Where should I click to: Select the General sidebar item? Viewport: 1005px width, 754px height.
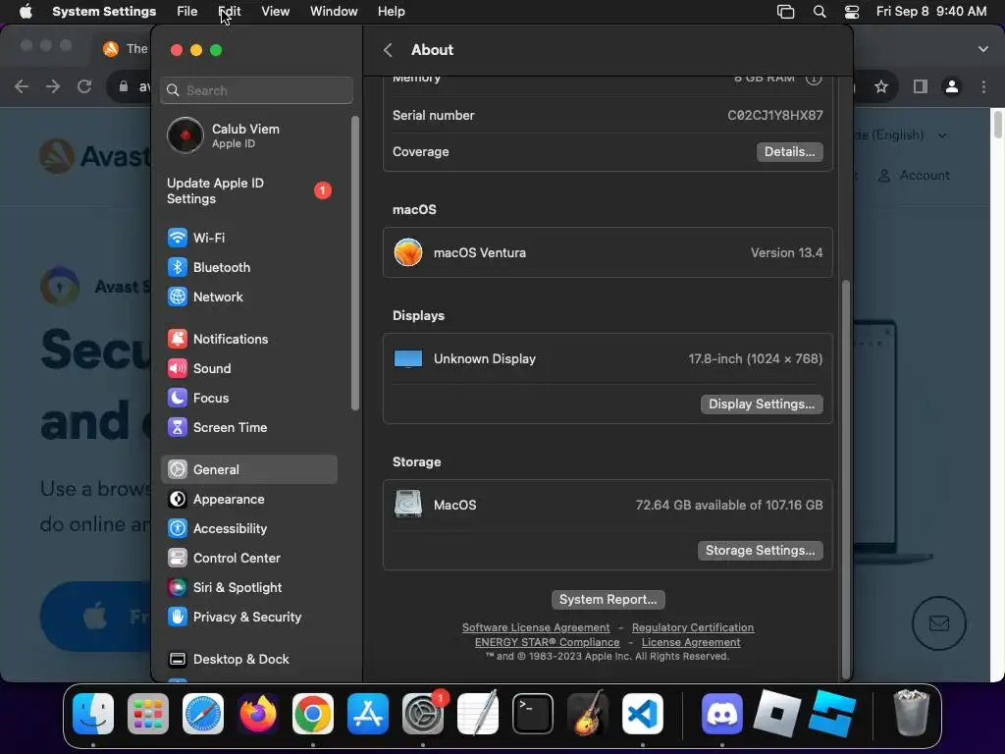tap(248, 469)
